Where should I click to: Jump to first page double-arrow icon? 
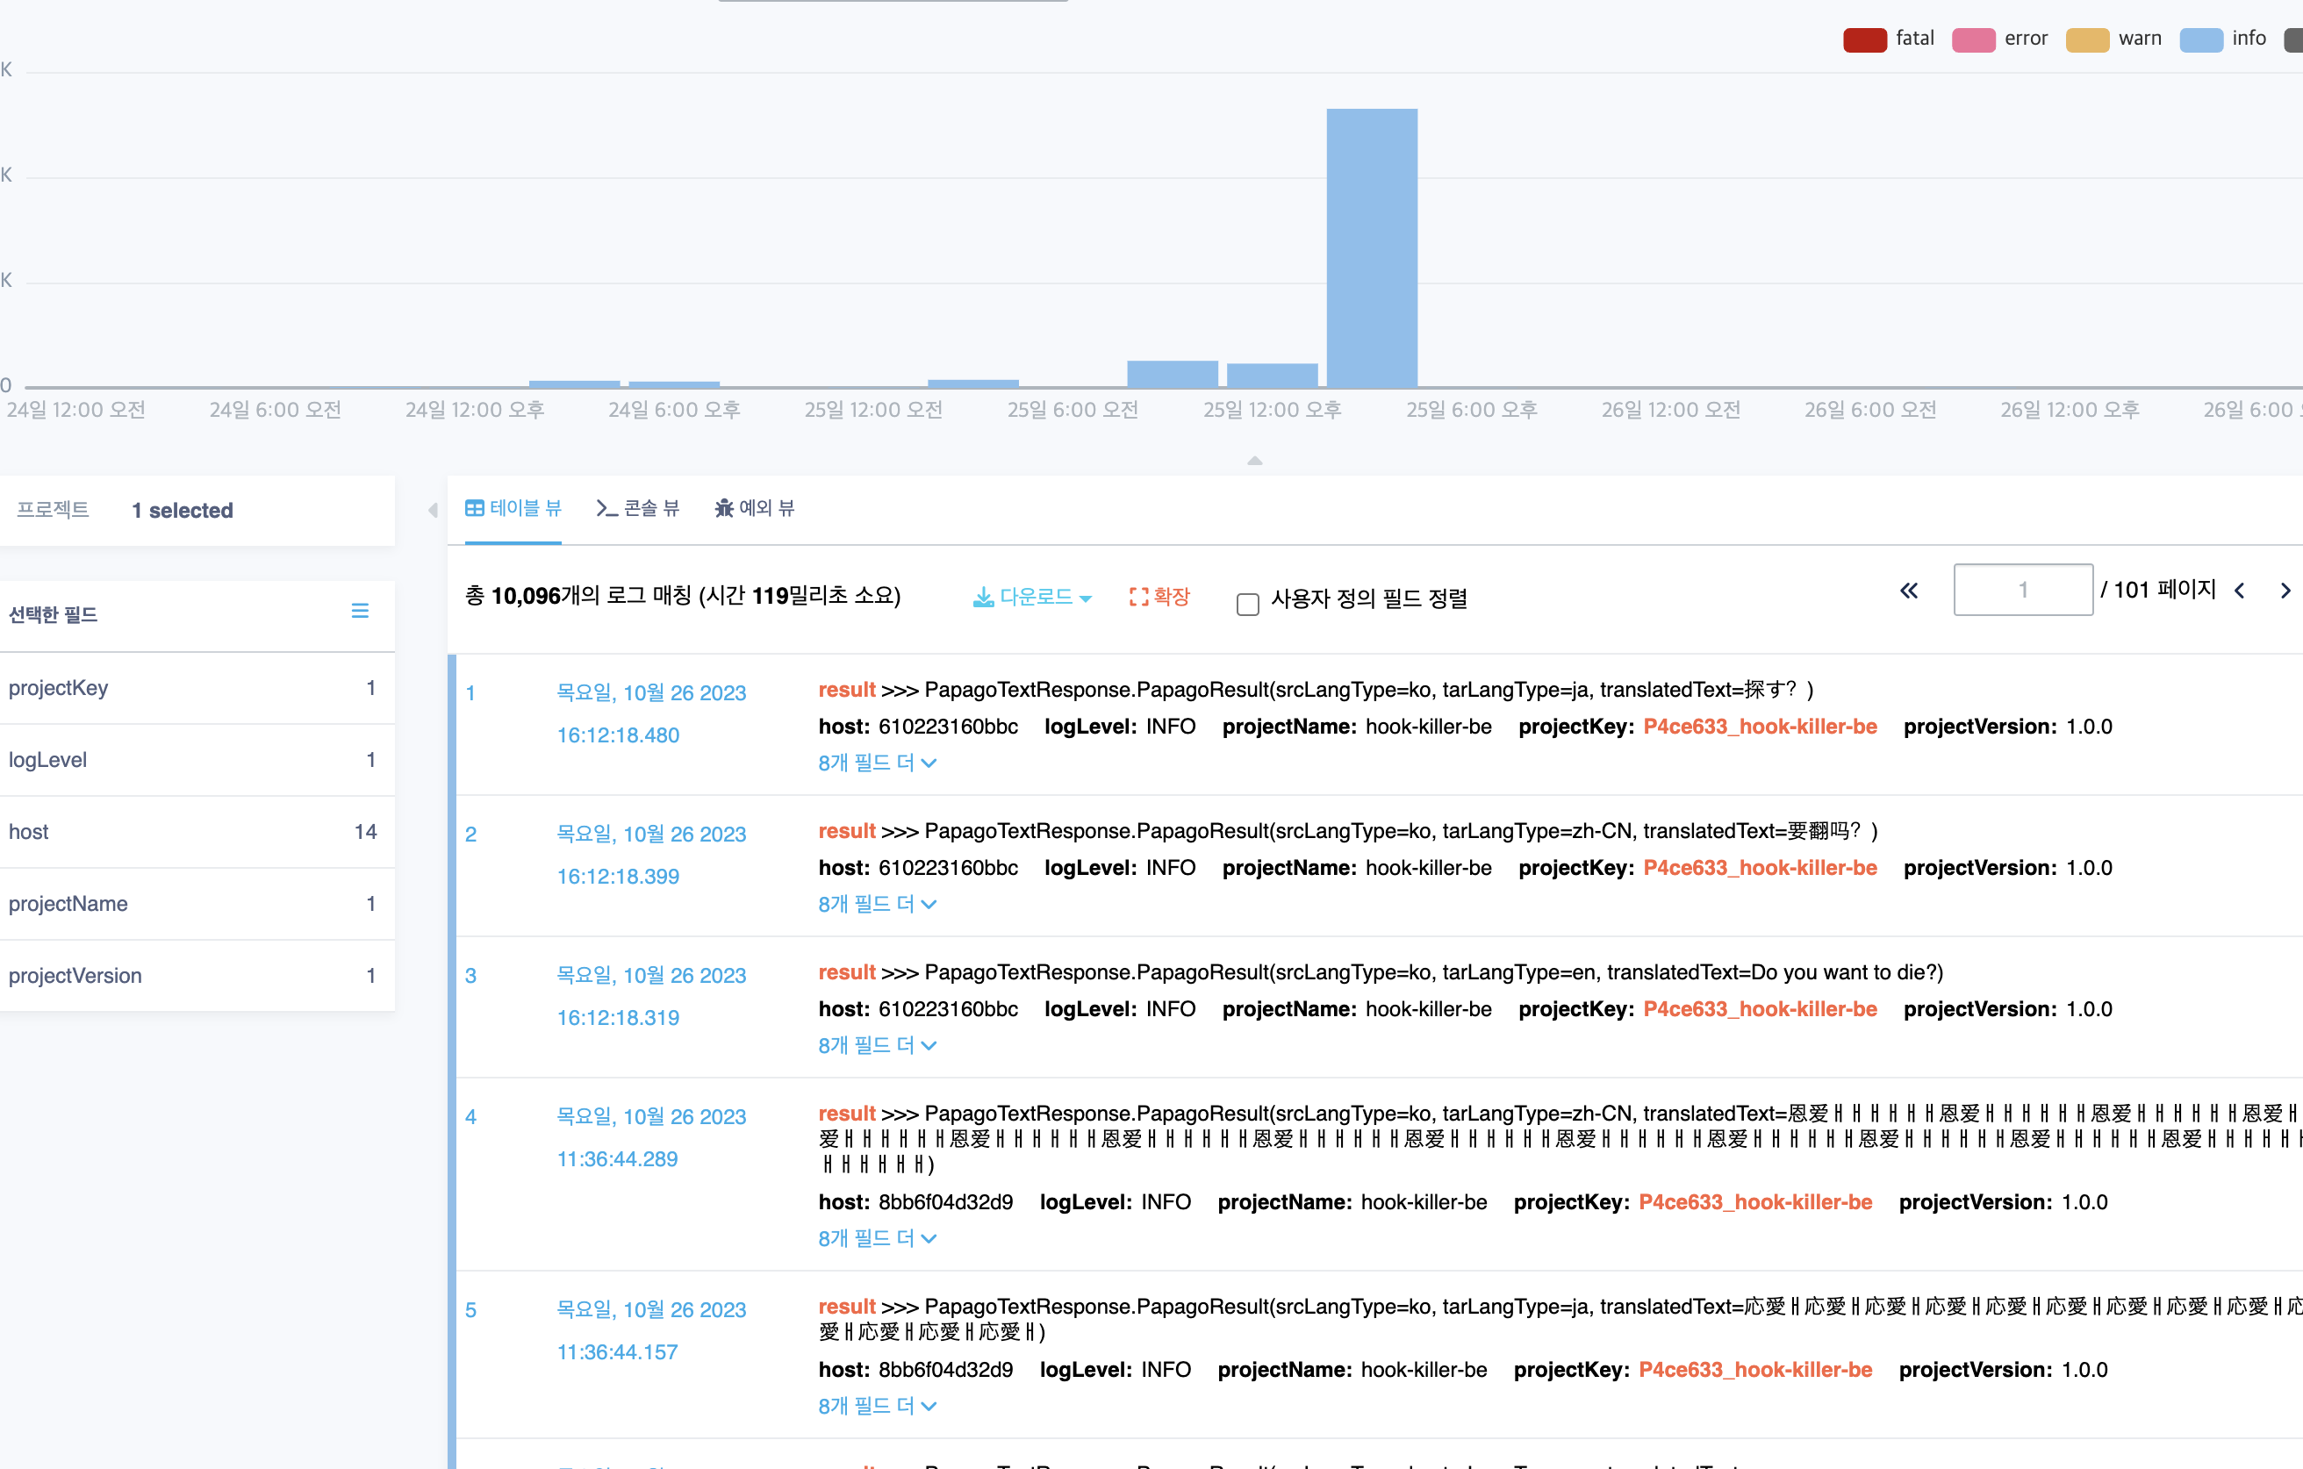(1909, 591)
